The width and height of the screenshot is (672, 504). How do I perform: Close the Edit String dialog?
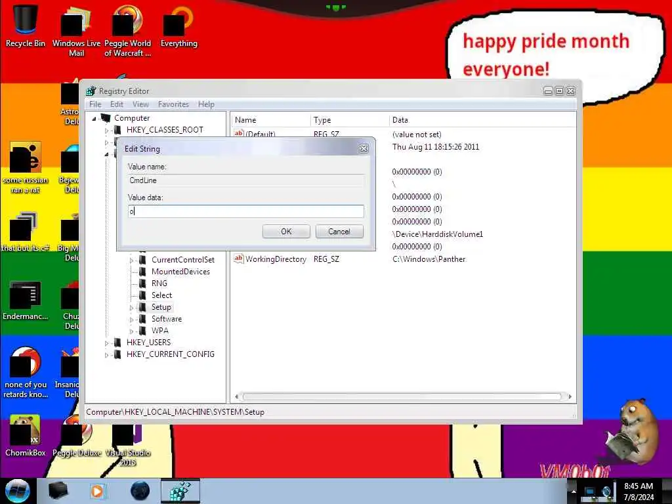point(364,149)
